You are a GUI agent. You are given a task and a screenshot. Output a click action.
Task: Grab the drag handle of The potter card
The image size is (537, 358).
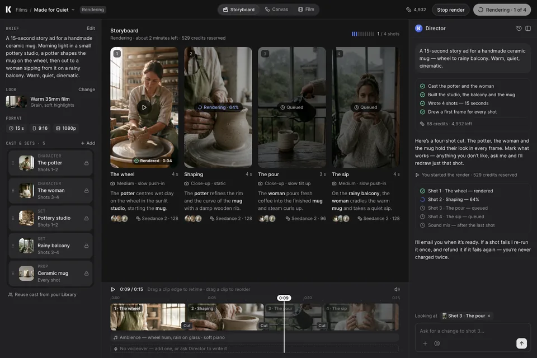(13, 163)
